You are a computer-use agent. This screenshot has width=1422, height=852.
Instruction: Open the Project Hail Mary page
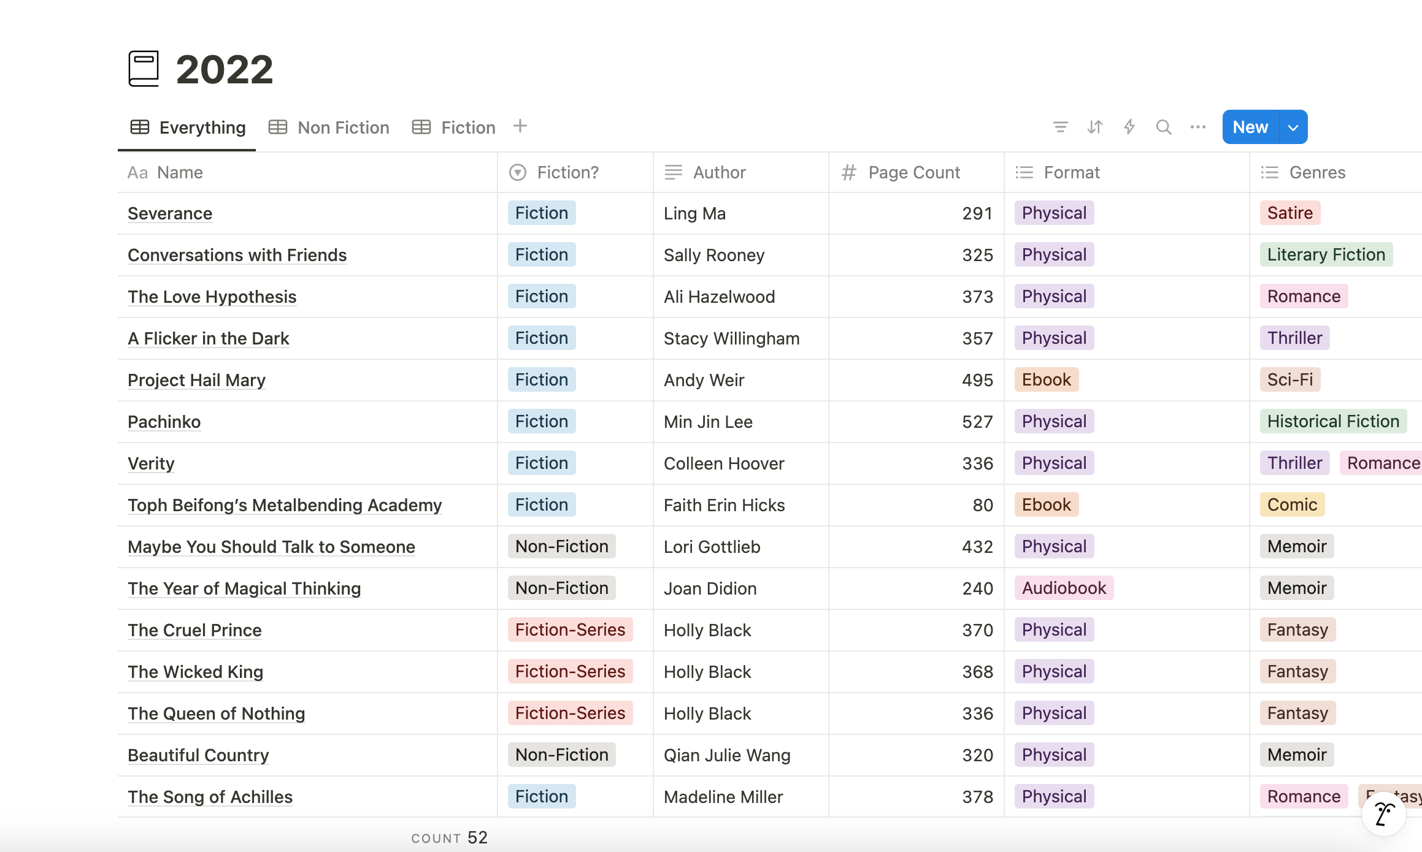pyautogui.click(x=197, y=380)
